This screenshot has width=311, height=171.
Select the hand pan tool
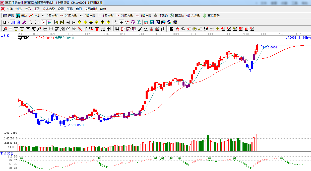pyautogui.click(x=115, y=22)
